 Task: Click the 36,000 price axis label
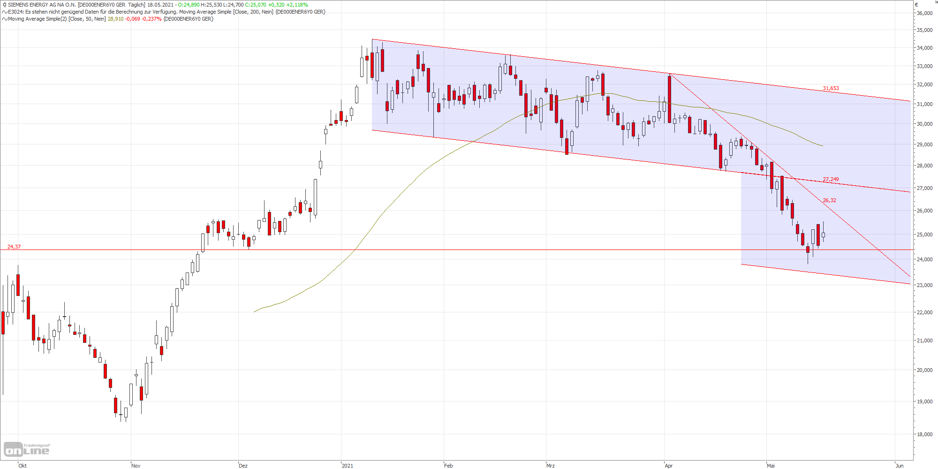tap(924, 13)
